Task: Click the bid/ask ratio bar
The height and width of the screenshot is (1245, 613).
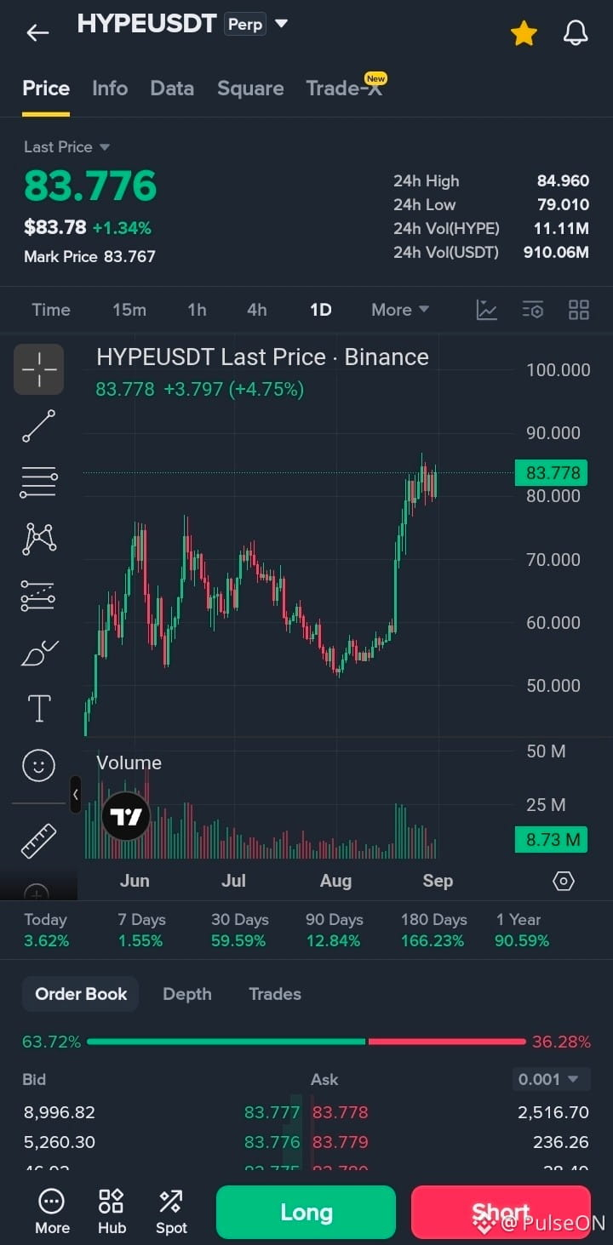Action: click(x=306, y=1042)
